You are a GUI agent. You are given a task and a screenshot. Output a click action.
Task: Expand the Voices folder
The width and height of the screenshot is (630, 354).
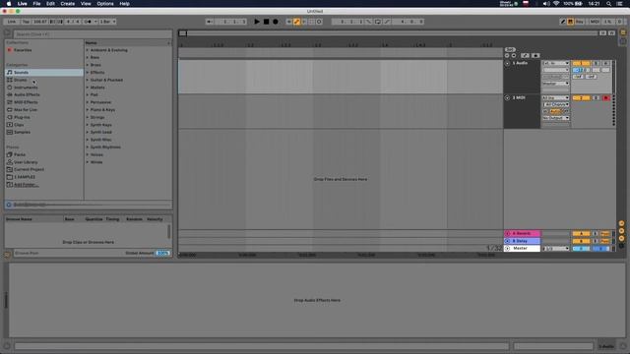pos(88,154)
